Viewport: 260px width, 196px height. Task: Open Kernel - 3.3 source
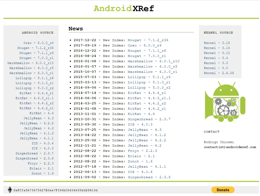pos(216,63)
